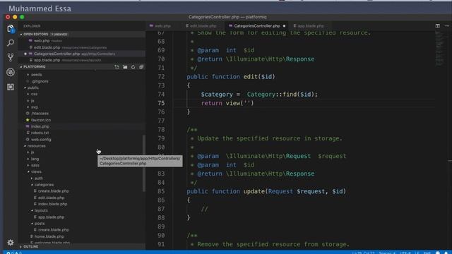Open the Debug view in activity bar

pos(11,72)
